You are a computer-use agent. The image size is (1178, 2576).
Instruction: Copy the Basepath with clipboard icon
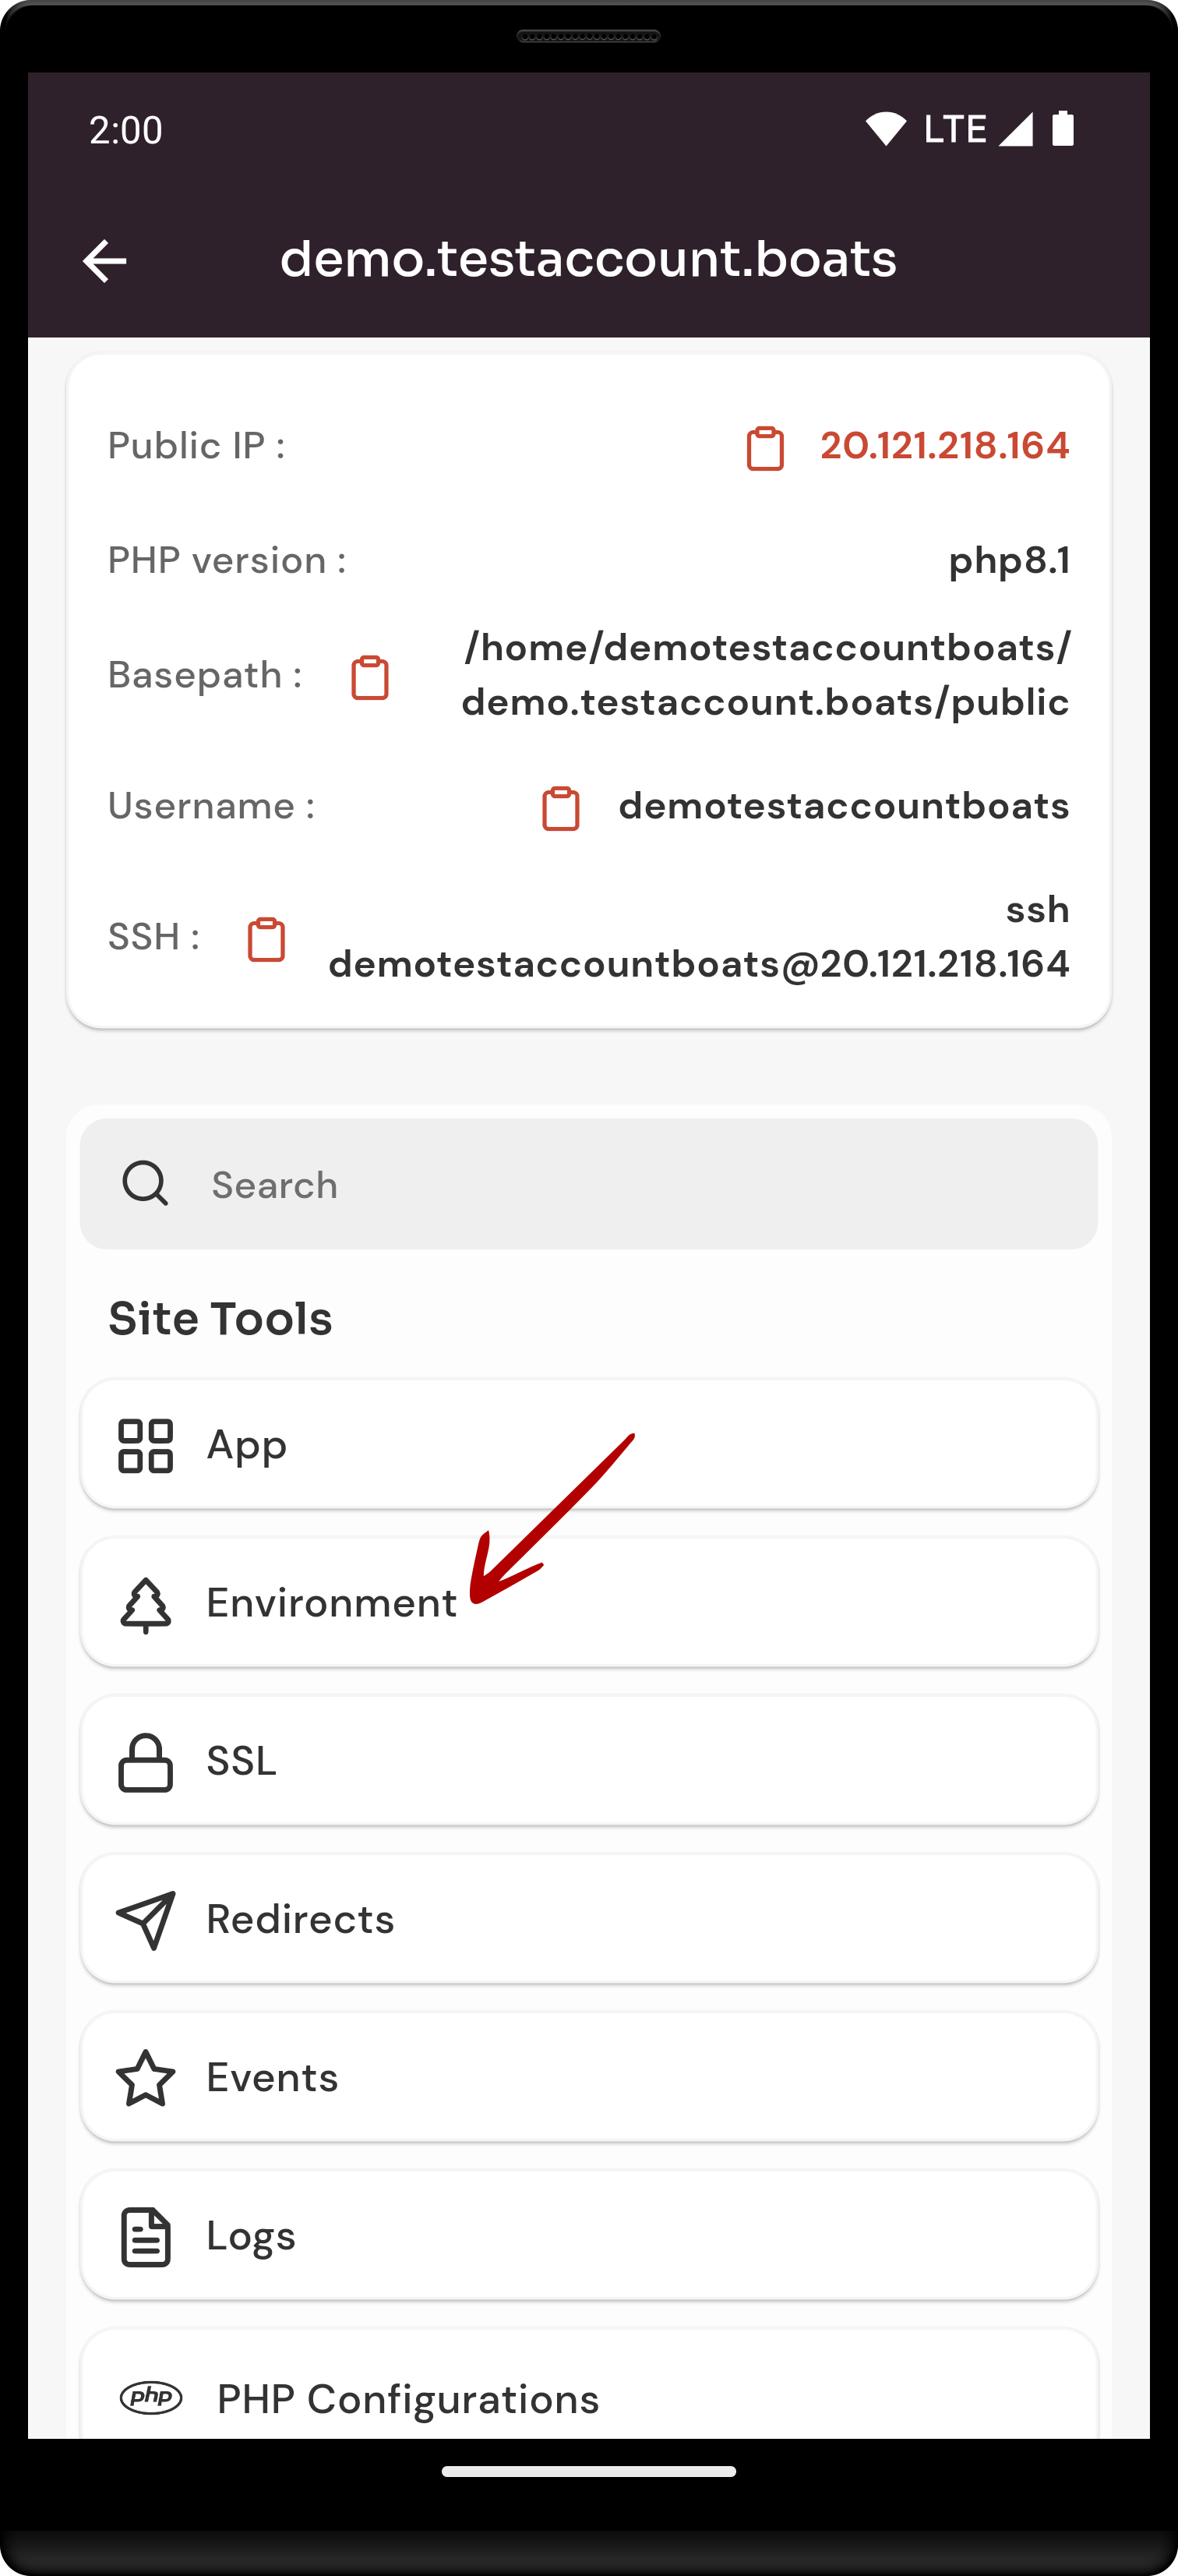click(369, 677)
